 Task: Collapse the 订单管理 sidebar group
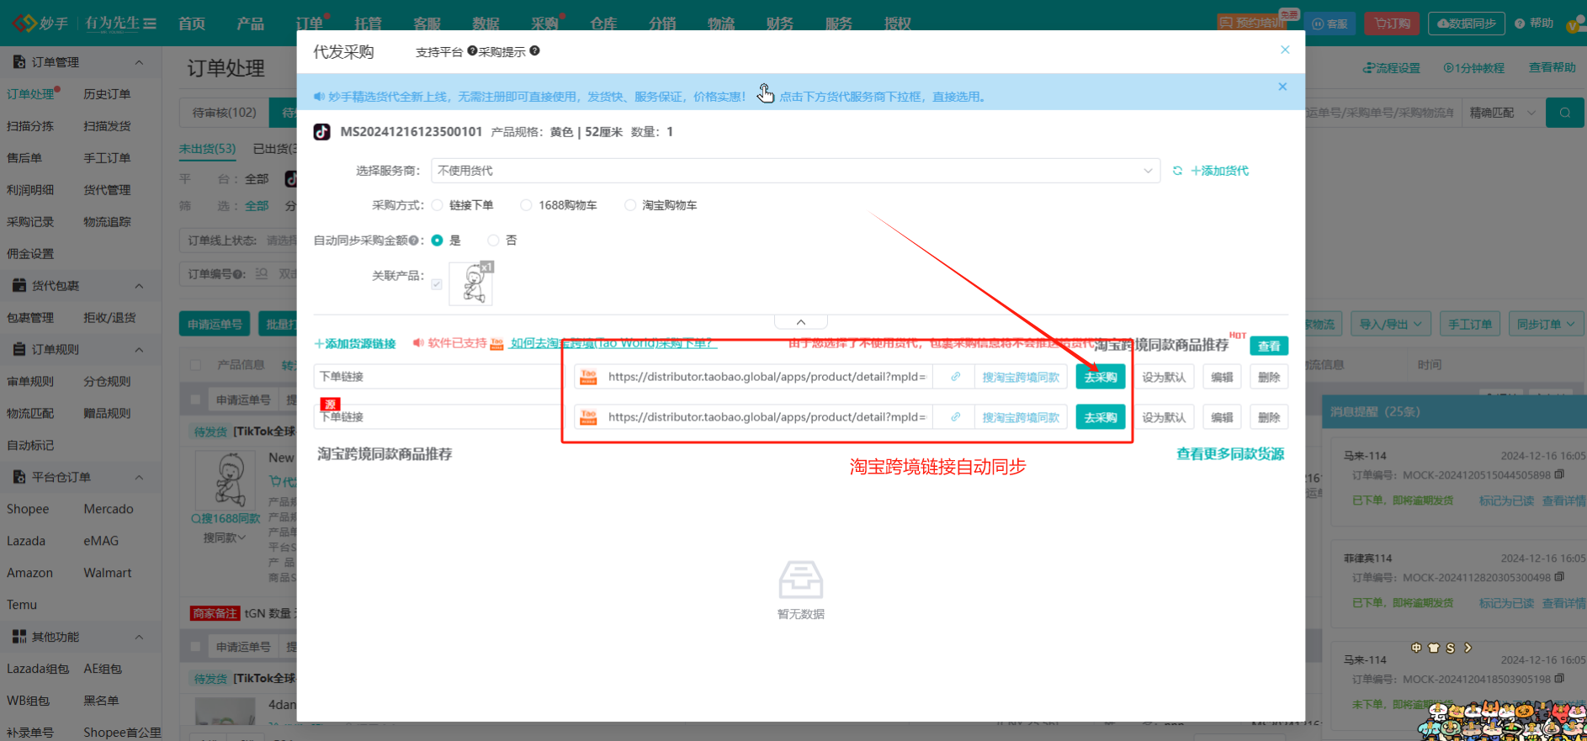pos(140,62)
